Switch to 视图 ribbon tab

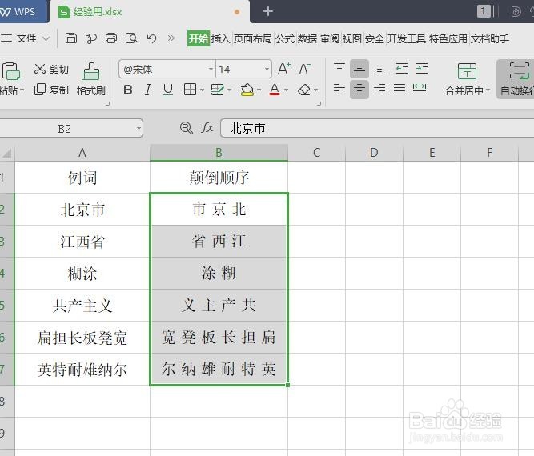[352, 38]
